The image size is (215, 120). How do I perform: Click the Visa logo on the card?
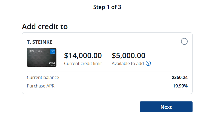(52, 63)
